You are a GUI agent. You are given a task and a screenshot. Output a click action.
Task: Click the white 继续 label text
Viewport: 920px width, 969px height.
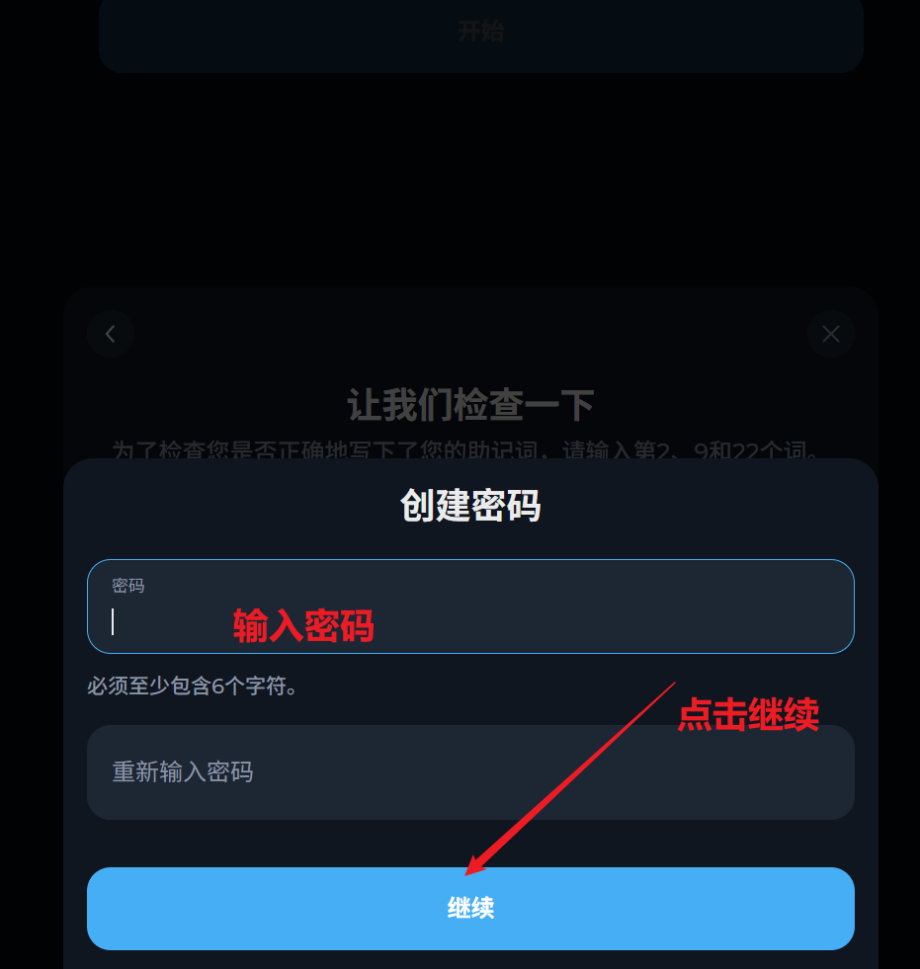[x=470, y=909]
